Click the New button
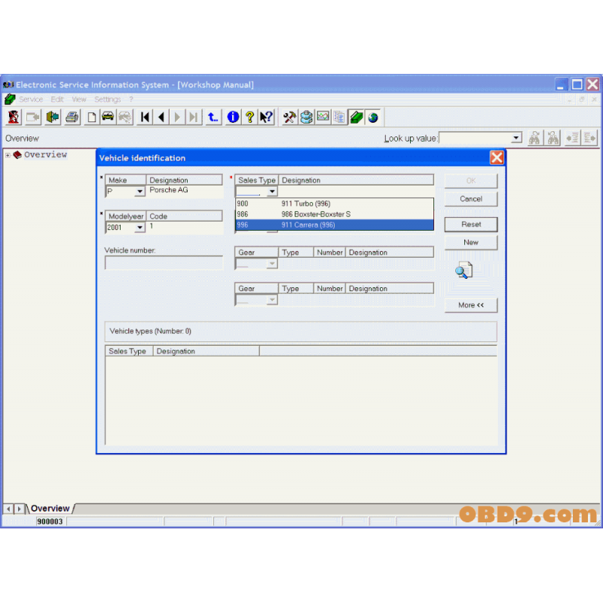 (x=470, y=242)
